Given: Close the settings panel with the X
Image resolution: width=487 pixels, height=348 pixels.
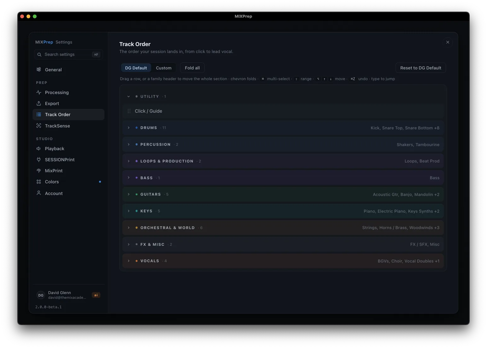Looking at the screenshot, I should [448, 42].
